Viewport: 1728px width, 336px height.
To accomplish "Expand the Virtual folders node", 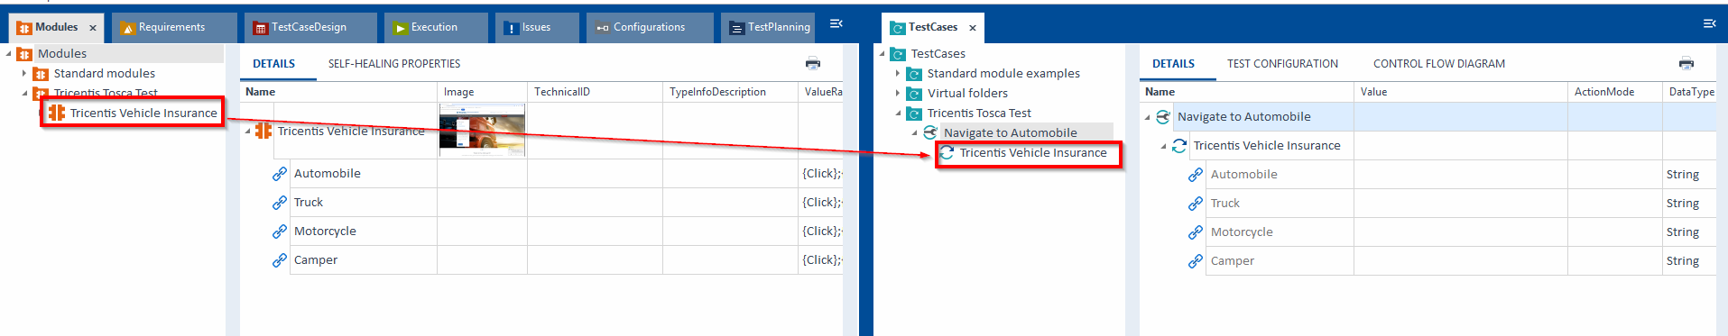I will coord(898,94).
